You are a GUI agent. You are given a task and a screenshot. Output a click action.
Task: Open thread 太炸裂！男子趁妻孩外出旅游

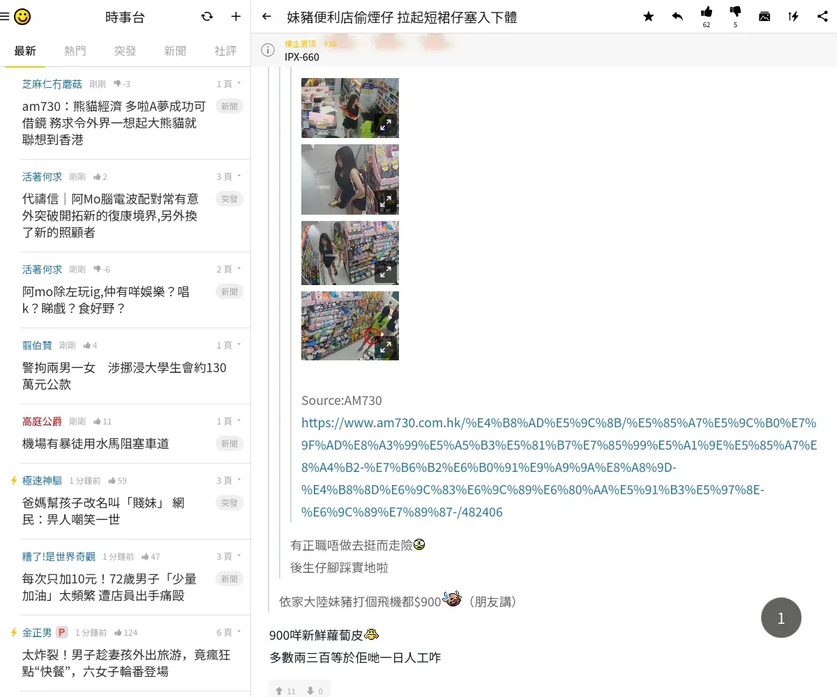[x=126, y=663]
